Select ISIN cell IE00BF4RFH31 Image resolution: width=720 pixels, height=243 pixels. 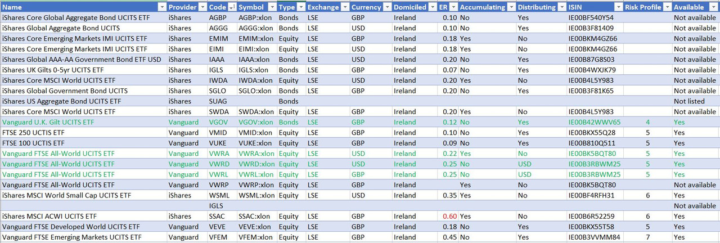595,195
